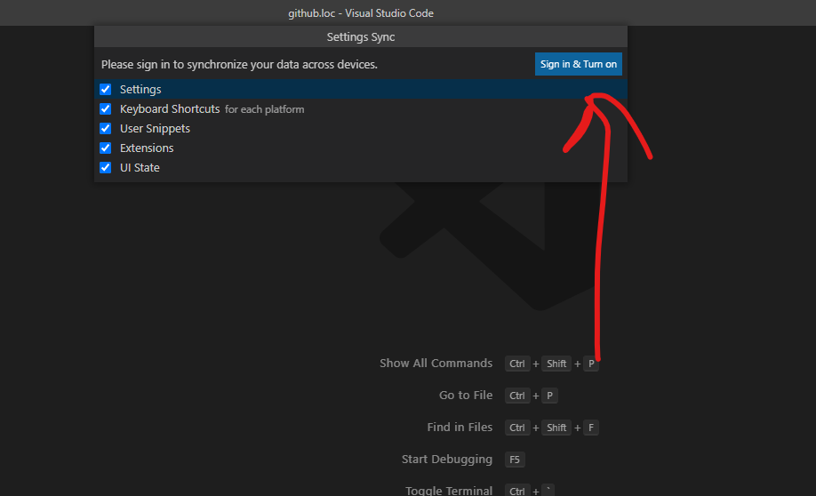Toggle the UI State checkbox
The height and width of the screenshot is (496, 816).
[105, 168]
